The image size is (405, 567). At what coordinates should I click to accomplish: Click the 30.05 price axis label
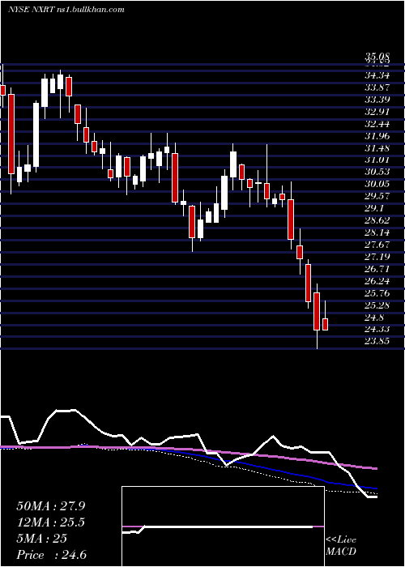tap(377, 184)
